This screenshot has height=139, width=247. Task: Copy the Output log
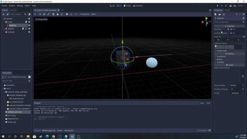tap(202, 103)
